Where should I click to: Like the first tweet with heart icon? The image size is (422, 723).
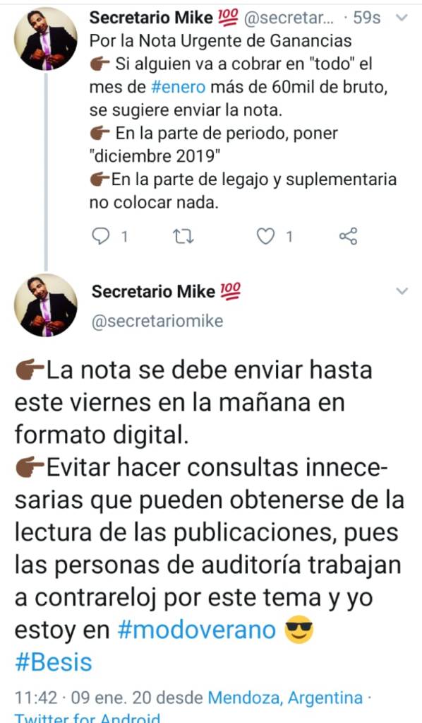(265, 237)
